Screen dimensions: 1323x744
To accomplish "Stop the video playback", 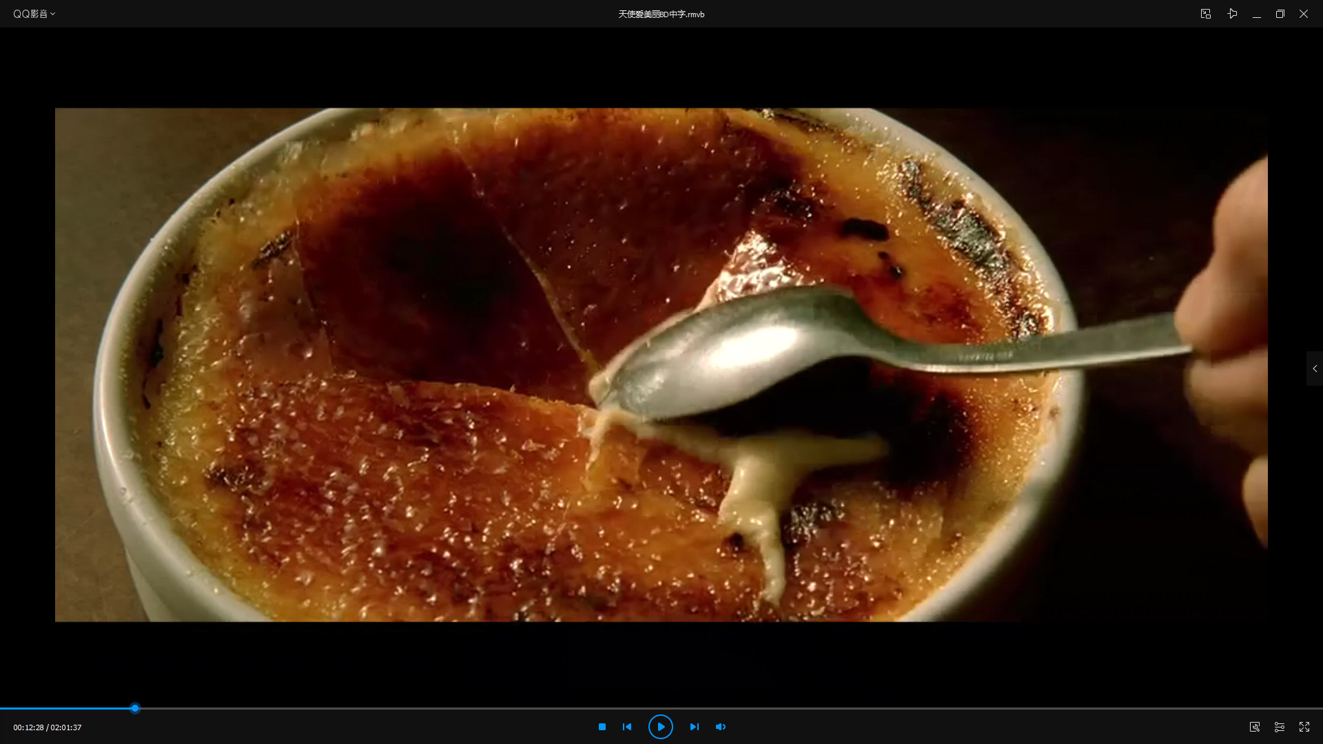I will click(602, 727).
